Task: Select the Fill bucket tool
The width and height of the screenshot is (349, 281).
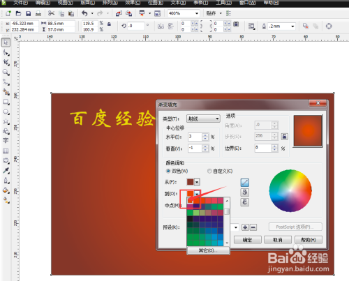Action: [x=6, y=190]
